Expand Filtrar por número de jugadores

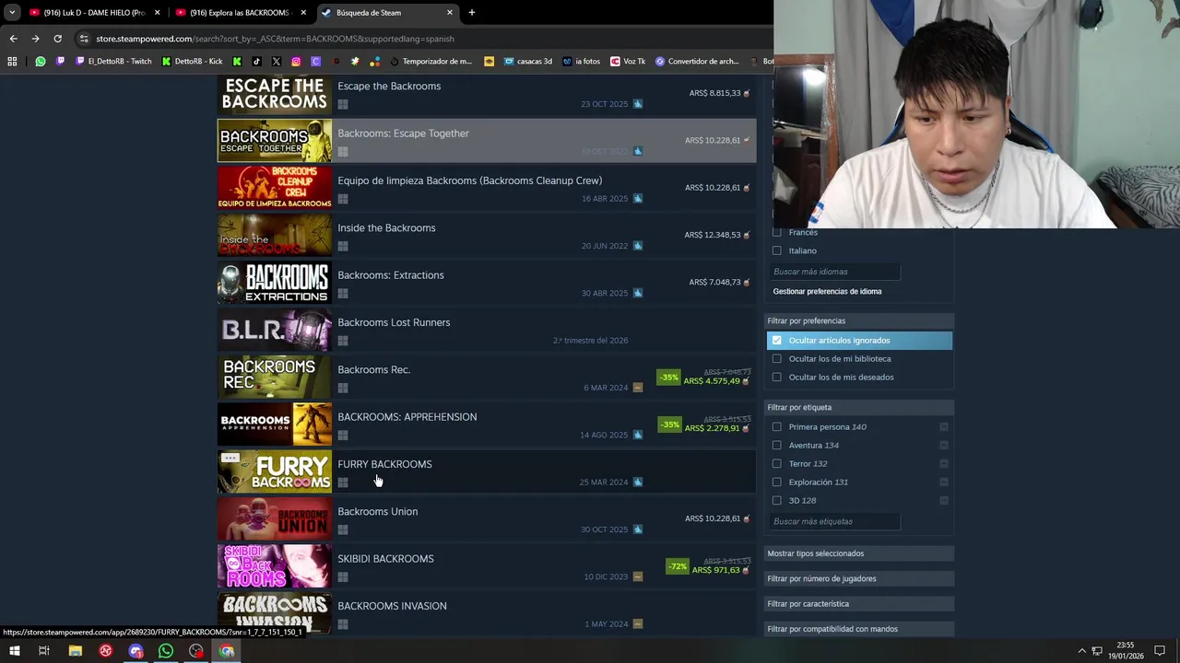[859, 578]
